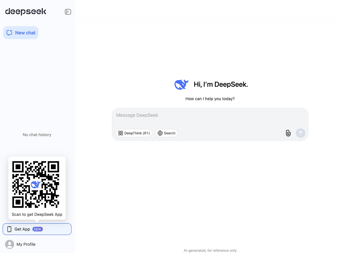Collapse the sidebar with the panel icon
Screen dimensions: 343x253
tap(68, 12)
